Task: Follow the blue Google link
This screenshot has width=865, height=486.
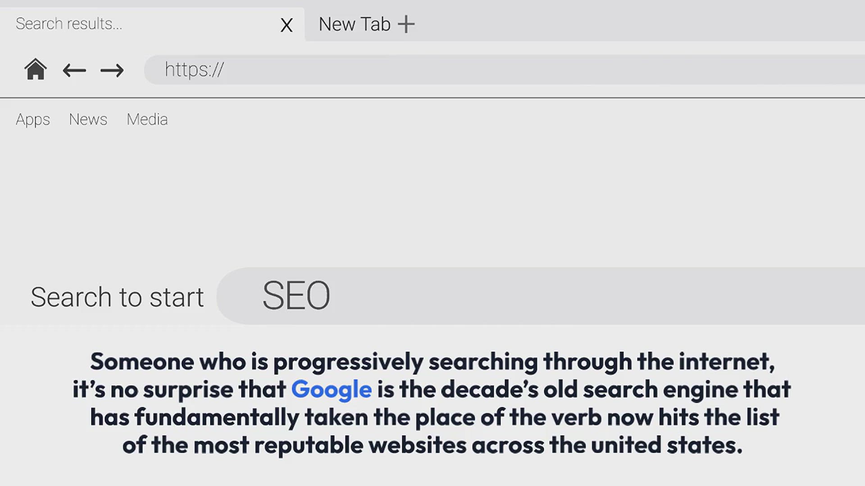Action: (x=332, y=390)
